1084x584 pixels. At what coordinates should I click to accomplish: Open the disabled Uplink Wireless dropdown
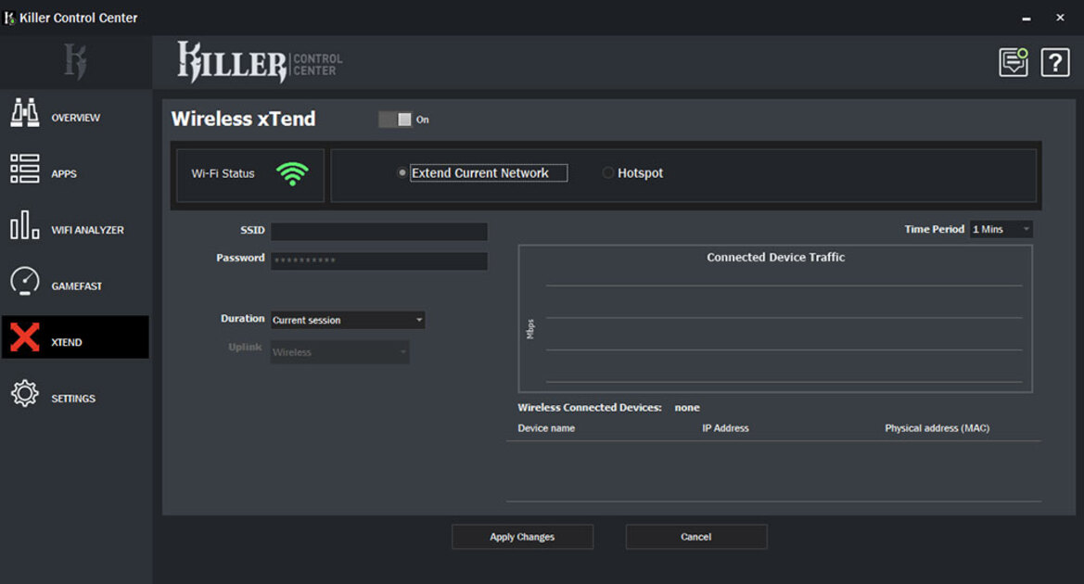tap(339, 351)
